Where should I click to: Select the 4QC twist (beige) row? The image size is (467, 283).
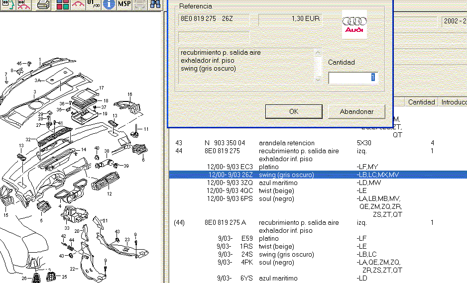coord(318,191)
